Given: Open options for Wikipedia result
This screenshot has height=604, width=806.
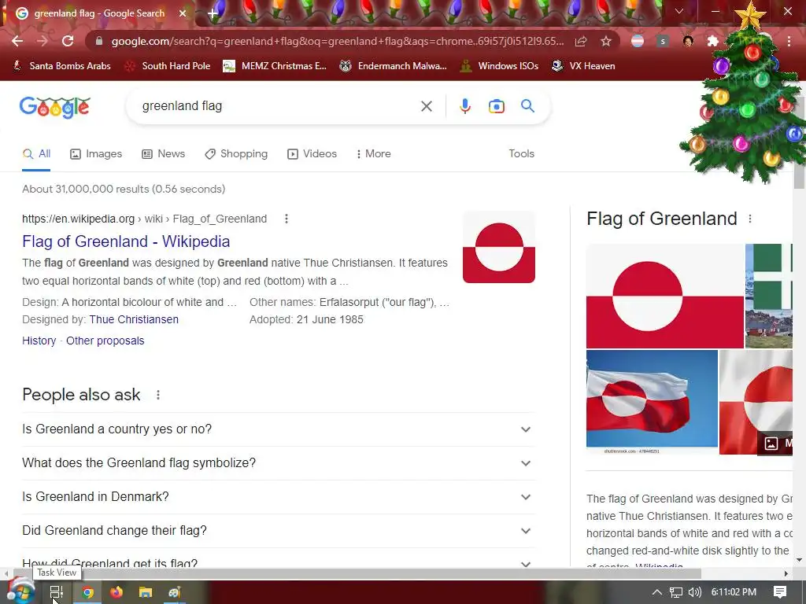Looking at the screenshot, I should click(287, 219).
